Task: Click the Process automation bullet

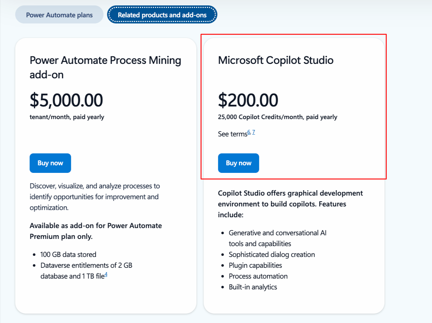Action: 258,276
